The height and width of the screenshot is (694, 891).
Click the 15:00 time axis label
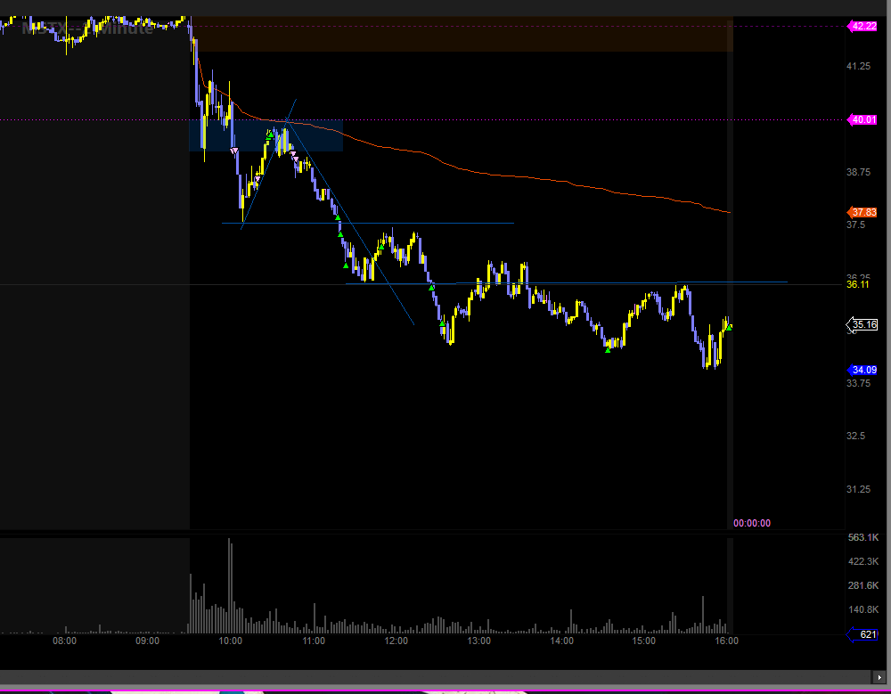pyautogui.click(x=644, y=641)
